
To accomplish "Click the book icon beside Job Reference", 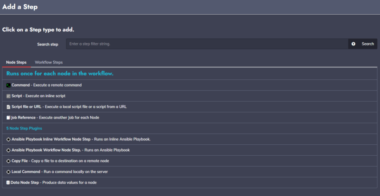I will pyautogui.click(x=8, y=118).
